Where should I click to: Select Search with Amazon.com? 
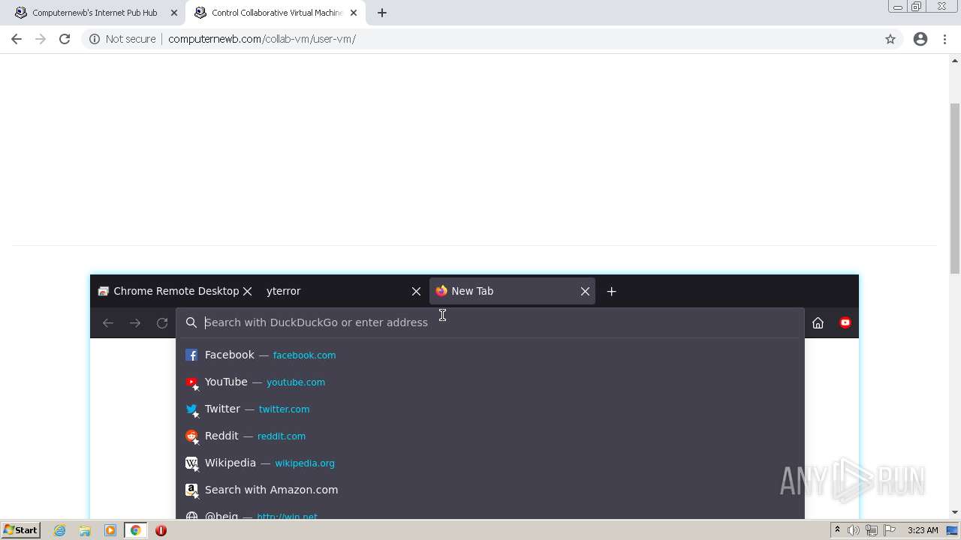coord(490,490)
